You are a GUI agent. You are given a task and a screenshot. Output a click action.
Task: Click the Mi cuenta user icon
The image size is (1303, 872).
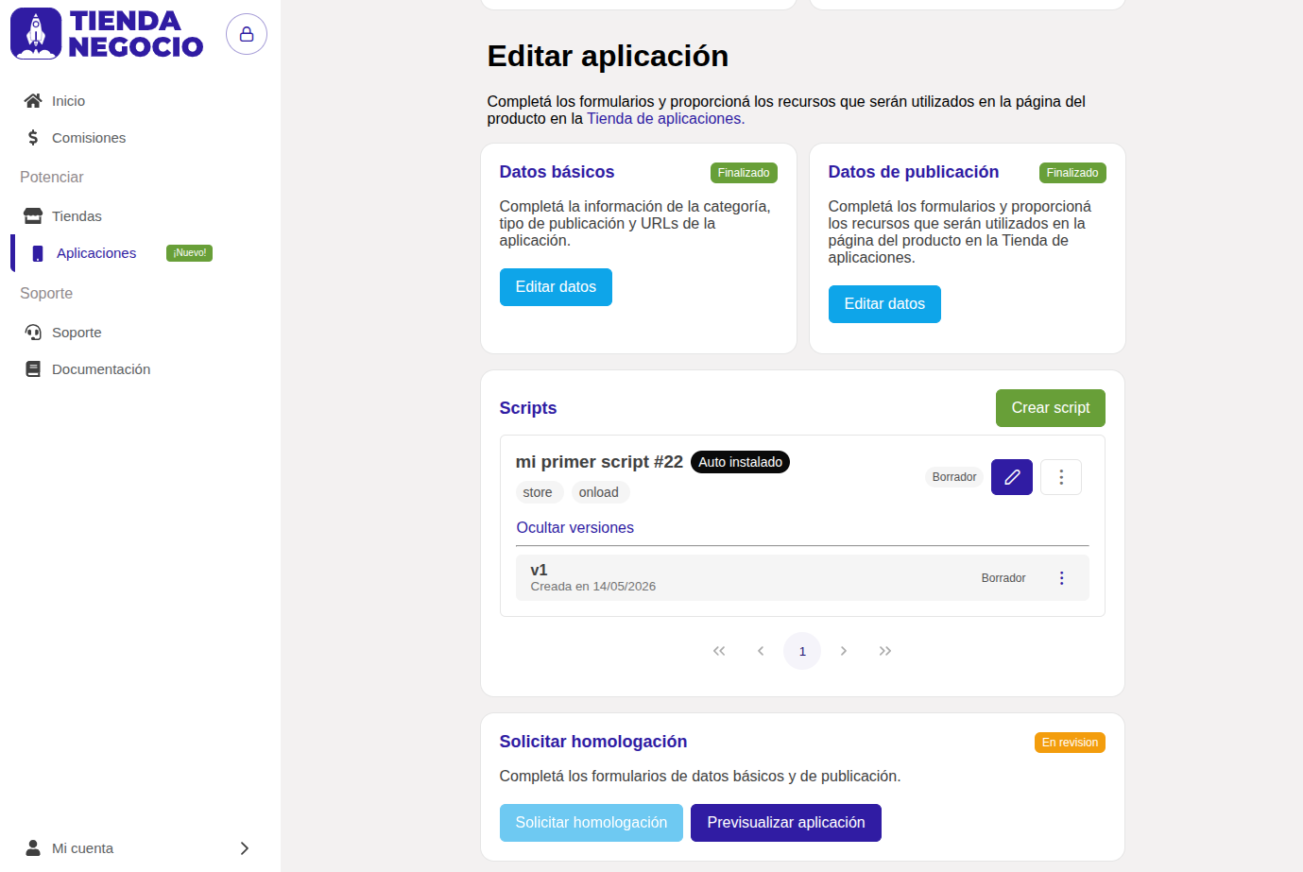pyautogui.click(x=33, y=848)
